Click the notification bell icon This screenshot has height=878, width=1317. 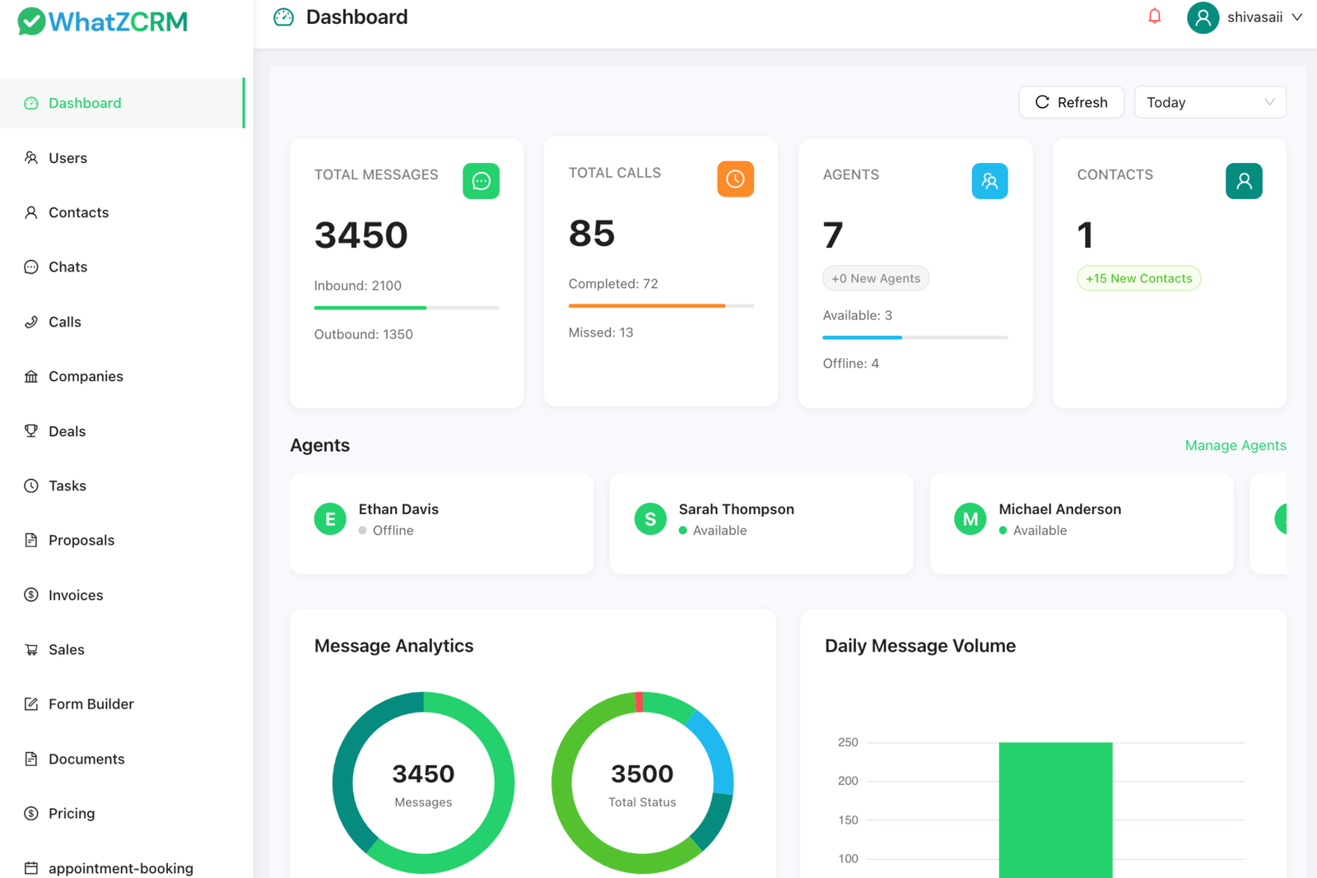click(x=1154, y=15)
